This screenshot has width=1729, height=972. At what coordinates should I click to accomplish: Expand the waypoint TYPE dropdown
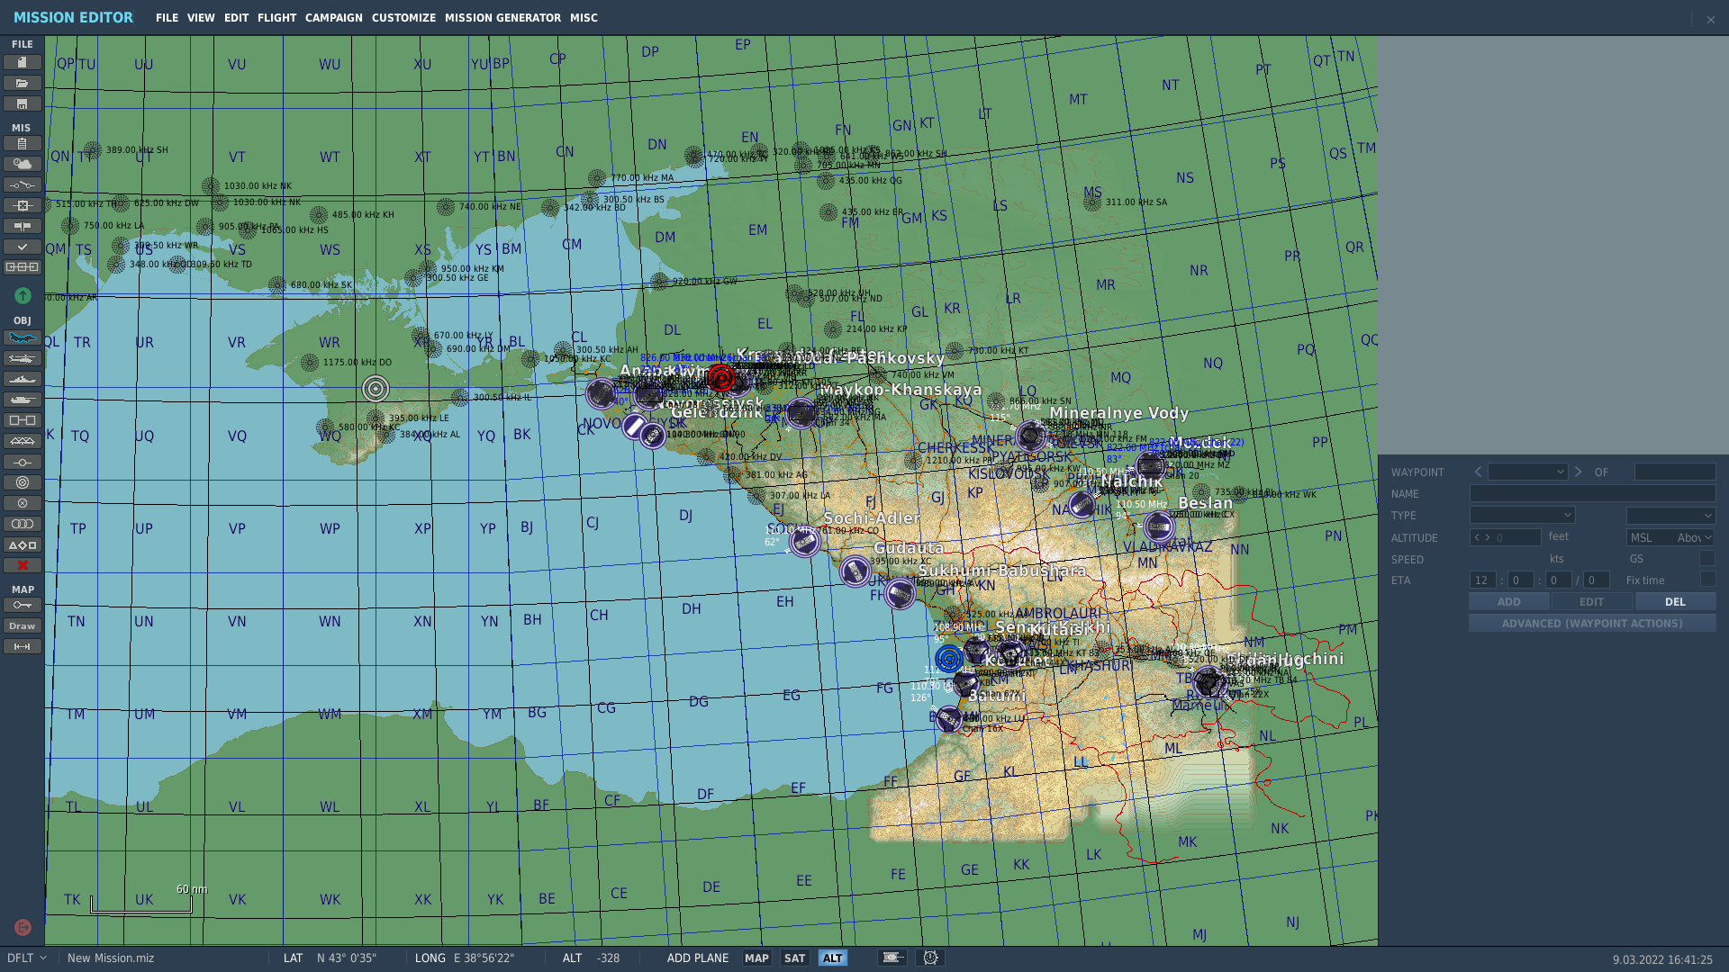pyautogui.click(x=1522, y=515)
